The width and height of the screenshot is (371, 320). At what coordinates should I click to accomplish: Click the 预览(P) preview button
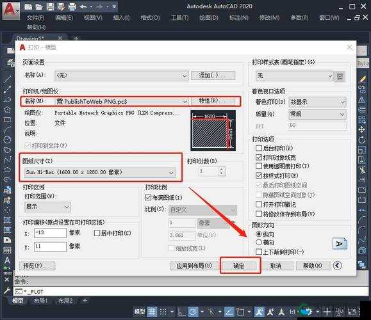coord(37,266)
